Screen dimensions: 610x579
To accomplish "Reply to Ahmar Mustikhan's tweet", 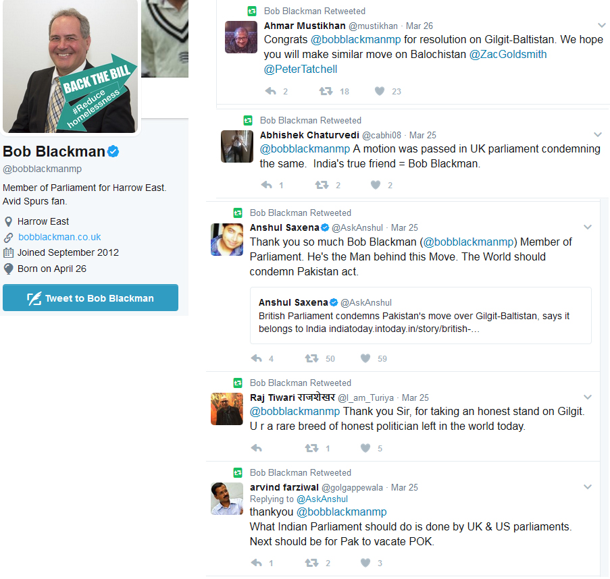I will [271, 91].
